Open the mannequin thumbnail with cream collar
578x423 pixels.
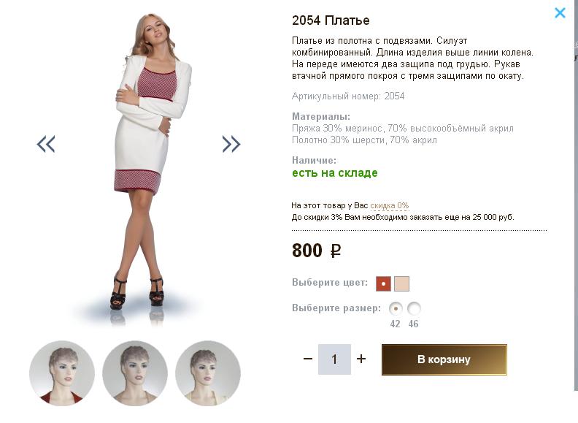(208, 373)
